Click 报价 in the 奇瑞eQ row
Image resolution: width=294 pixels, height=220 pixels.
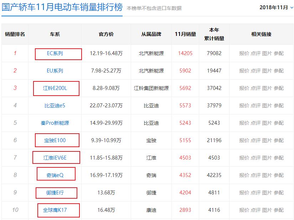[x=244, y=175]
